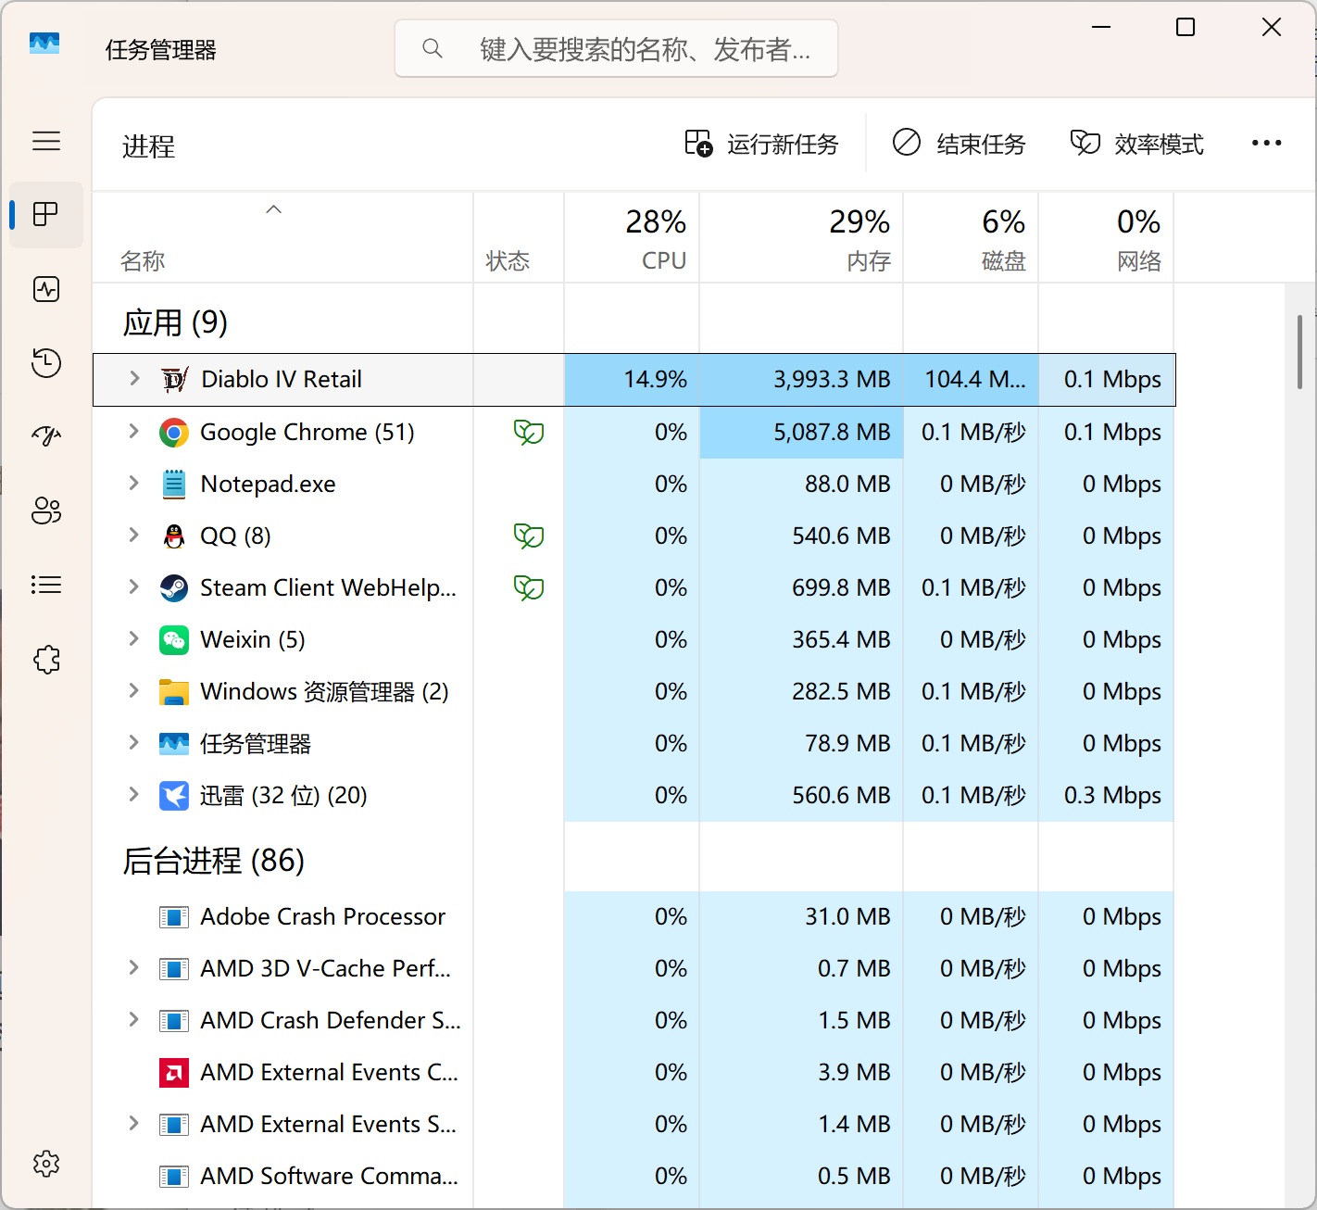Click Google Chrome's efficiency mode leaf icon
The height and width of the screenshot is (1210, 1317).
tap(529, 432)
